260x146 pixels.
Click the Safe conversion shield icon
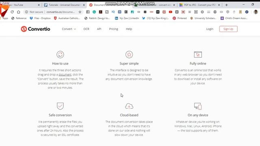point(60,106)
